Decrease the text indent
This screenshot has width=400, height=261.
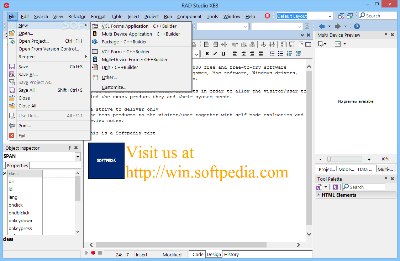pos(289,54)
